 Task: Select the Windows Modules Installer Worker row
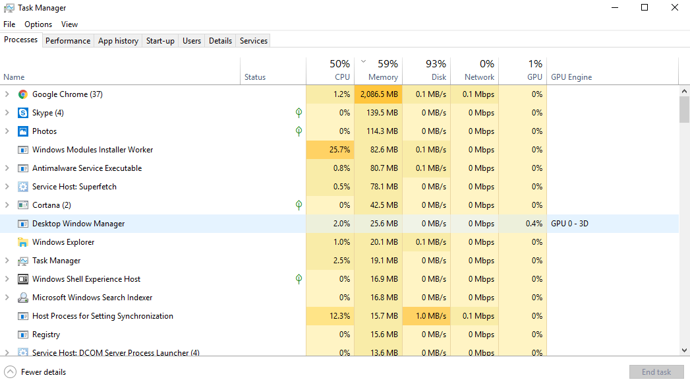92,150
